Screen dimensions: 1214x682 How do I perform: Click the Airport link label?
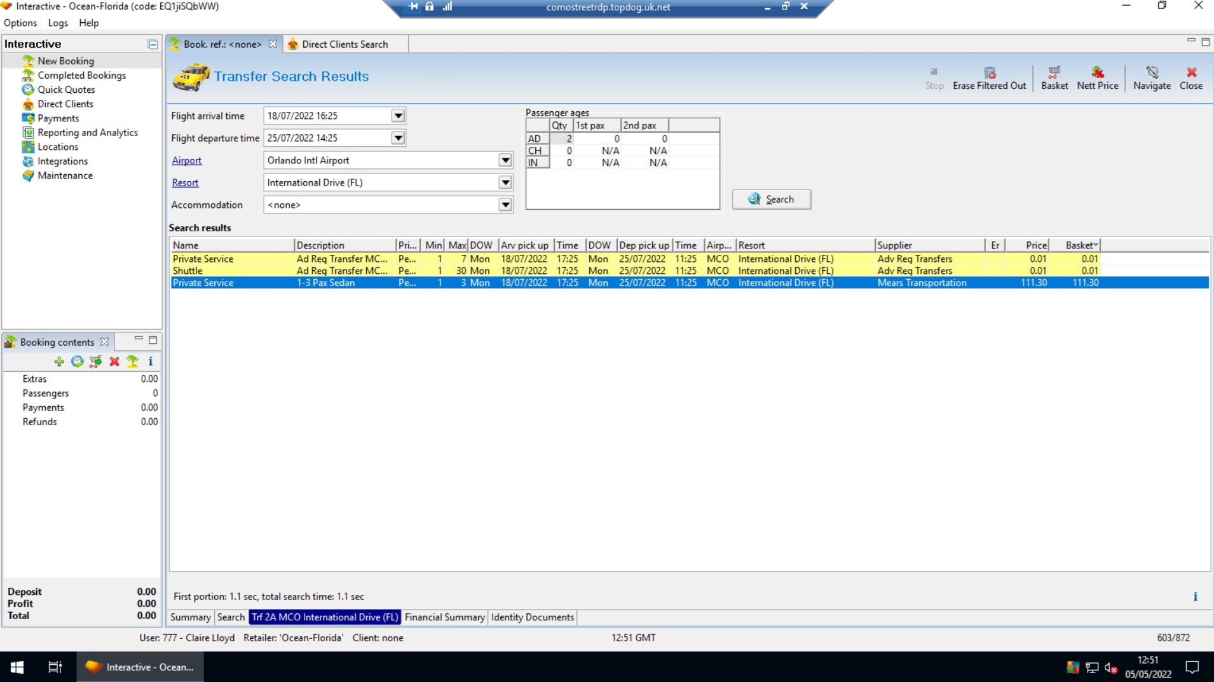(187, 161)
